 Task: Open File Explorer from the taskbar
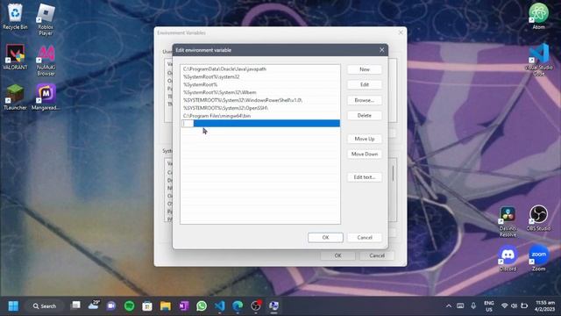tap(166, 305)
